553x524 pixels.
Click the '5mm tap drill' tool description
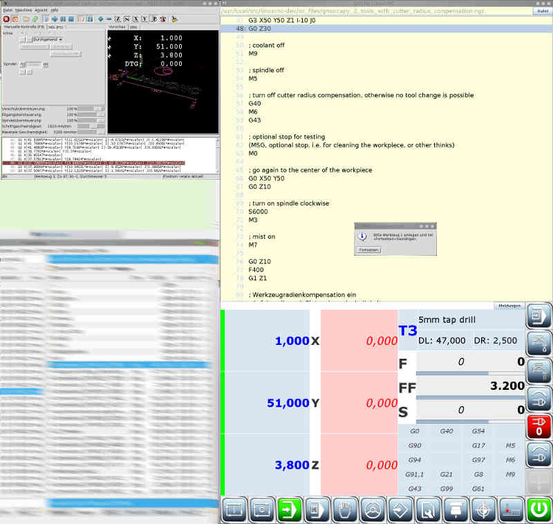[x=447, y=320]
